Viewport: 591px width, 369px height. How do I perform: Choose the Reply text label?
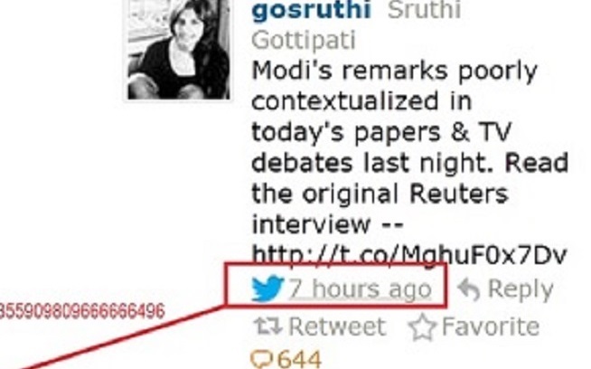pos(521,289)
